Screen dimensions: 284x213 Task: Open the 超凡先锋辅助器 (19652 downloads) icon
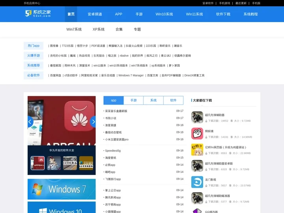(197, 118)
